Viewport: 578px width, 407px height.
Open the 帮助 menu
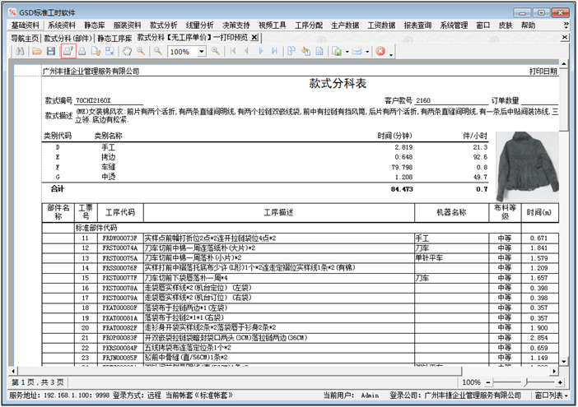click(x=528, y=25)
